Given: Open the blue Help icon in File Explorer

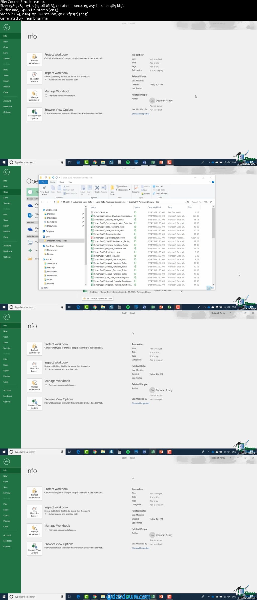Looking at the screenshot, I should point(213,182).
